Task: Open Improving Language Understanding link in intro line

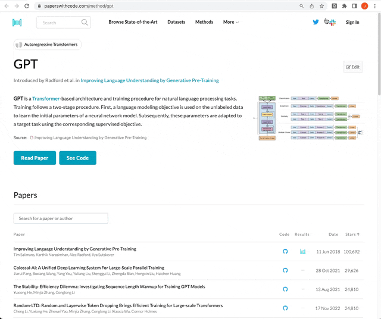Action: click(149, 80)
